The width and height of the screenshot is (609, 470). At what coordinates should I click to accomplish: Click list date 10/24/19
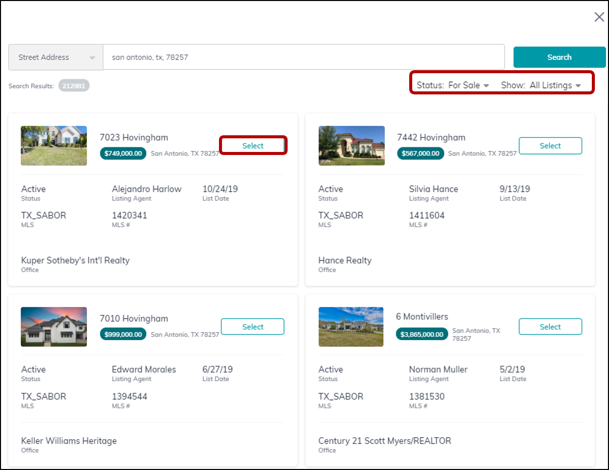click(x=220, y=189)
